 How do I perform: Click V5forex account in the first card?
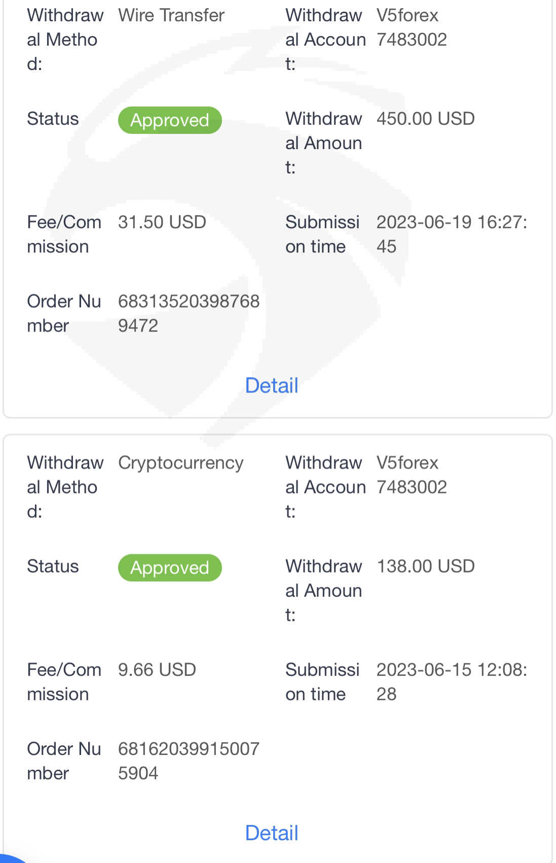click(412, 27)
